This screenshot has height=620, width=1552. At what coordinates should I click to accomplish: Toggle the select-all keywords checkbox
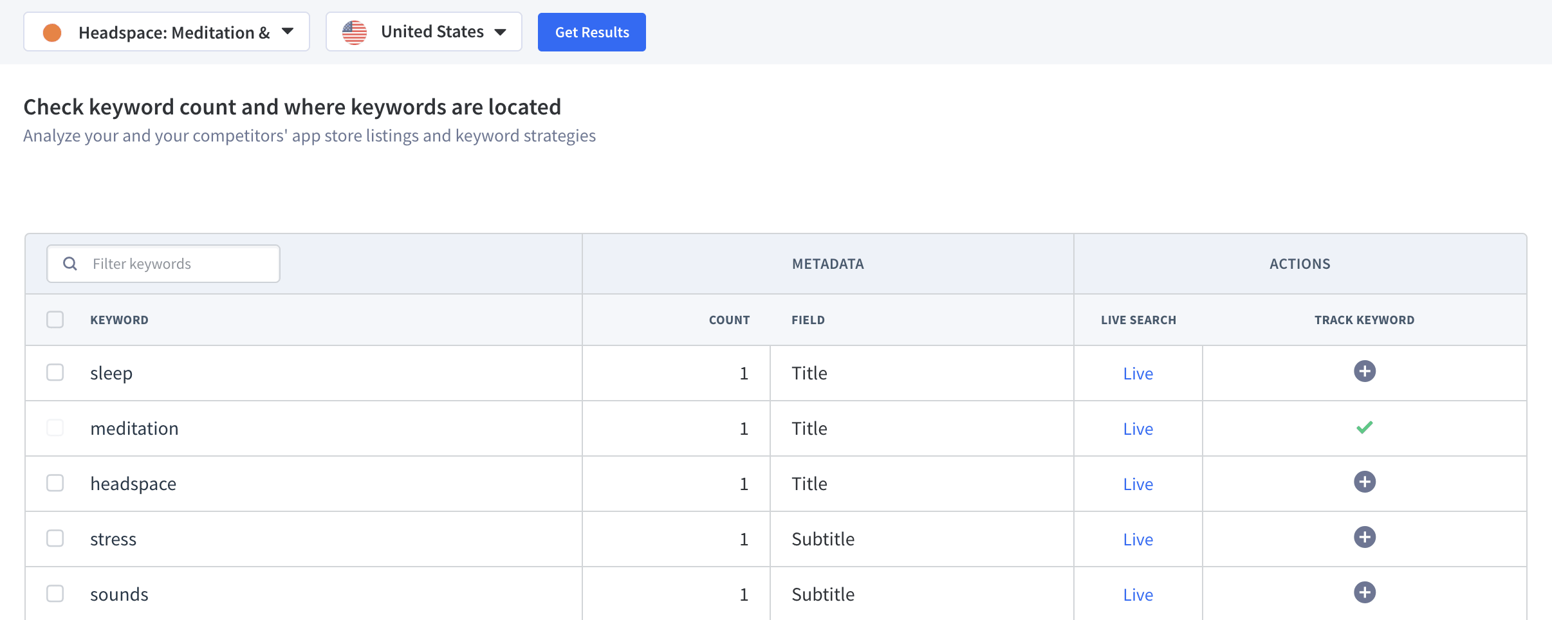[x=55, y=320]
